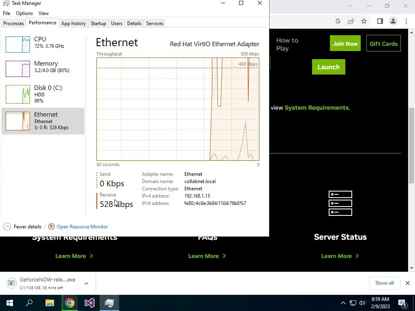Switch to the Services tab
The height and width of the screenshot is (311, 415).
click(154, 23)
